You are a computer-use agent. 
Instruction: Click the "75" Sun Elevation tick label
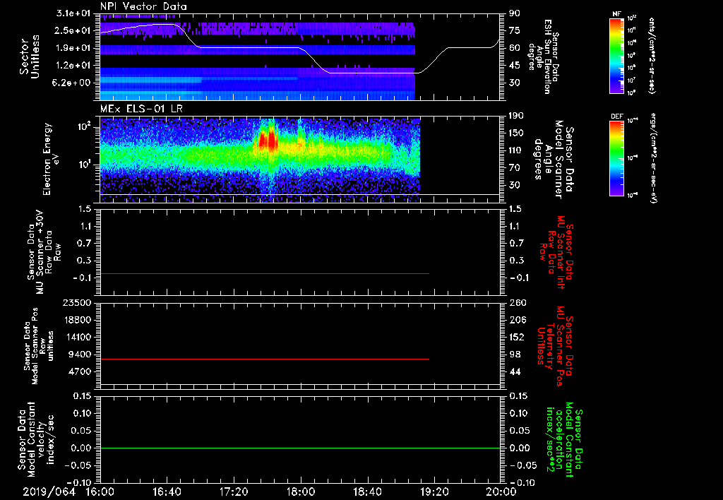click(x=515, y=30)
